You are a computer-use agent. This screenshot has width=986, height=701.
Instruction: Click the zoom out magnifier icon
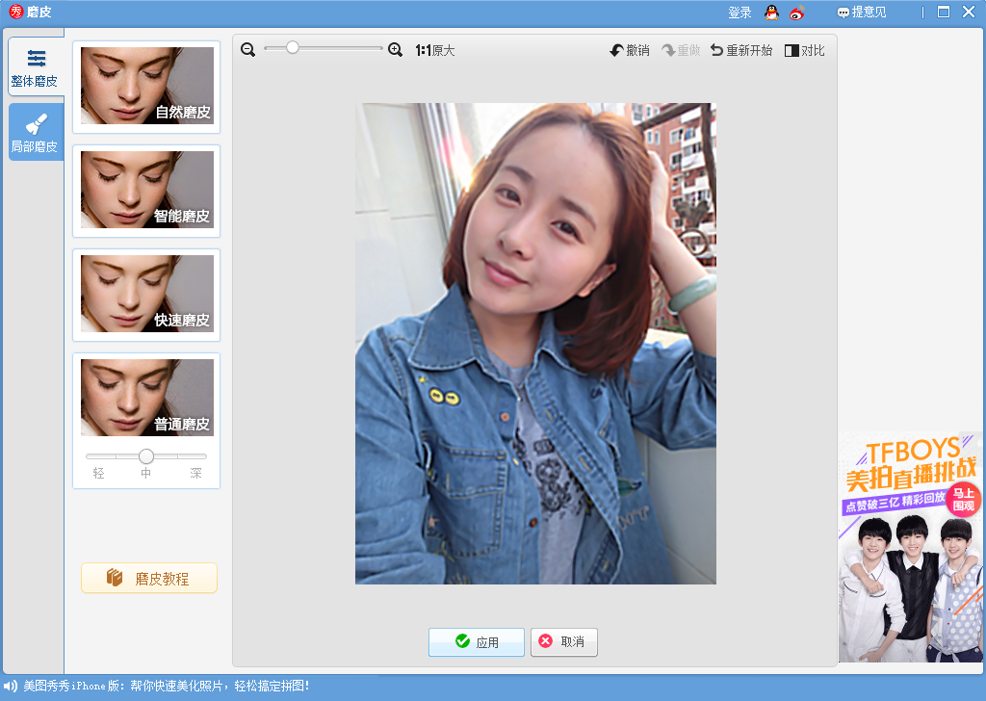247,50
